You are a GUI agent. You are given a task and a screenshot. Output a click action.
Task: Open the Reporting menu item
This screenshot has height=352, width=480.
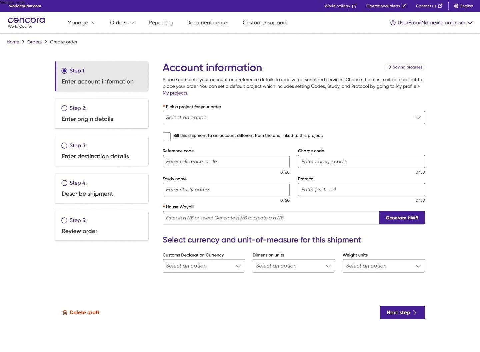click(x=161, y=23)
